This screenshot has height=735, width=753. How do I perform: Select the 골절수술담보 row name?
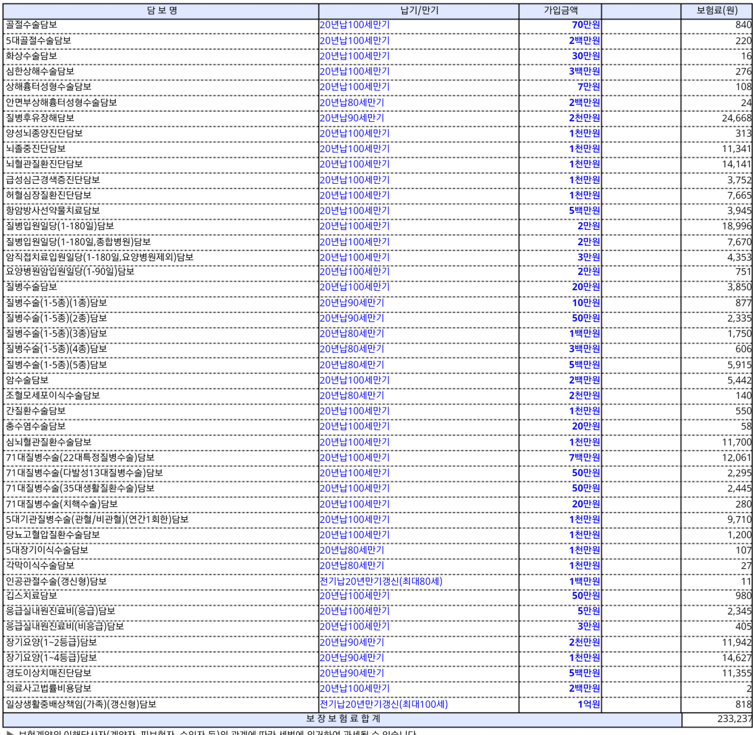point(31,25)
